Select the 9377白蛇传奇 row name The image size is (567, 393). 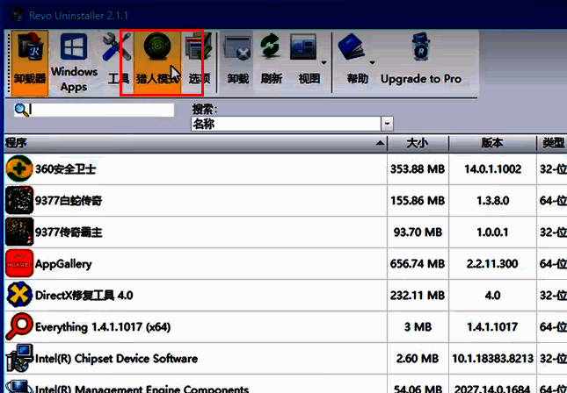(69, 200)
